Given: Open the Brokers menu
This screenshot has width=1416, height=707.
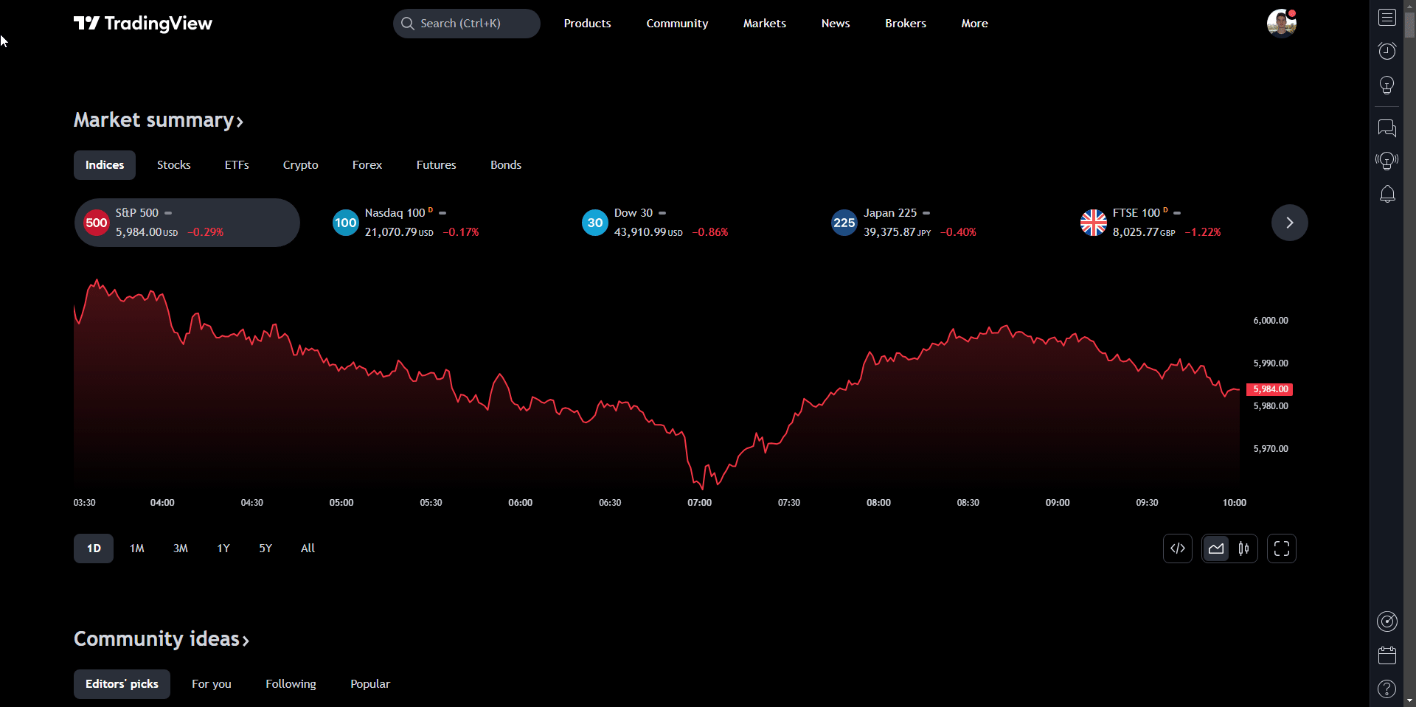Looking at the screenshot, I should [906, 24].
